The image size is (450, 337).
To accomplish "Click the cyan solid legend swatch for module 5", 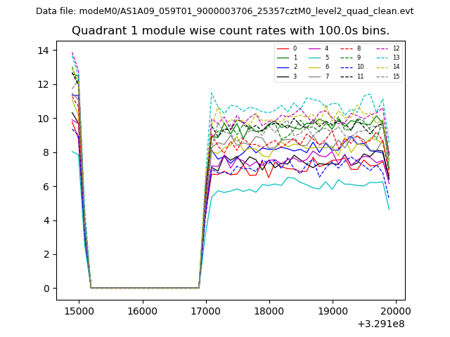I will point(315,58).
